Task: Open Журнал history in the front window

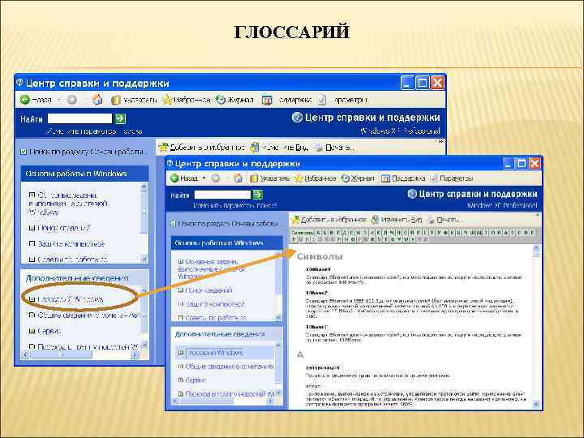Action: point(358,178)
